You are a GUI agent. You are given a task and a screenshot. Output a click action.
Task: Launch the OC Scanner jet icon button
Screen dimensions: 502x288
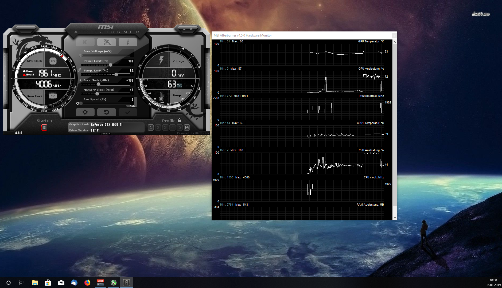106,42
